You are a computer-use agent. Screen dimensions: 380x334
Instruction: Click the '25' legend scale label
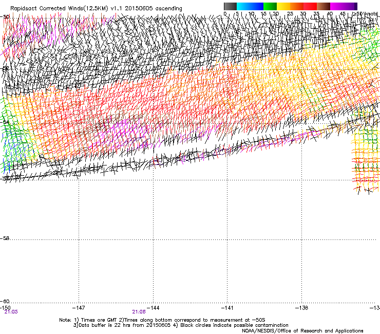[x=290, y=14]
